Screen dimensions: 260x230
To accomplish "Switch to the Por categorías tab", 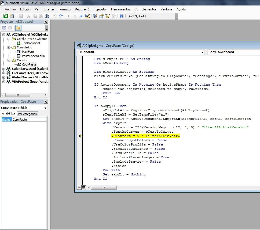I will (x=27, y=114).
